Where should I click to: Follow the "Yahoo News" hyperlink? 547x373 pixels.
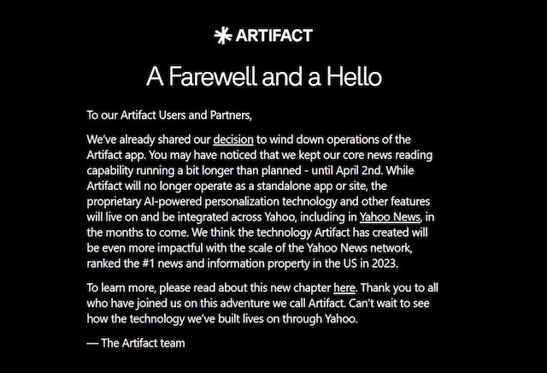[x=391, y=216]
